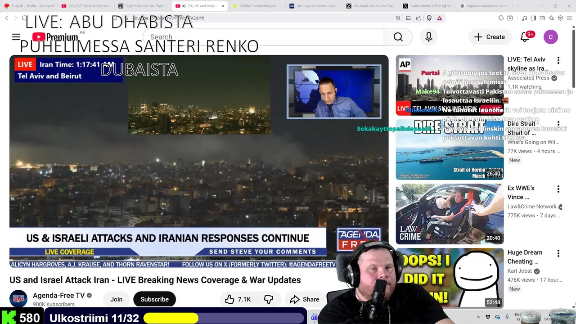Open the Karl Jobst video thumbnail
The image size is (576, 324).
450,278
